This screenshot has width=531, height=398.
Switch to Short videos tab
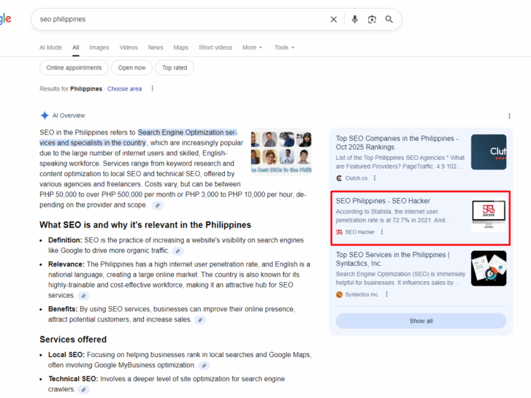pyautogui.click(x=215, y=47)
